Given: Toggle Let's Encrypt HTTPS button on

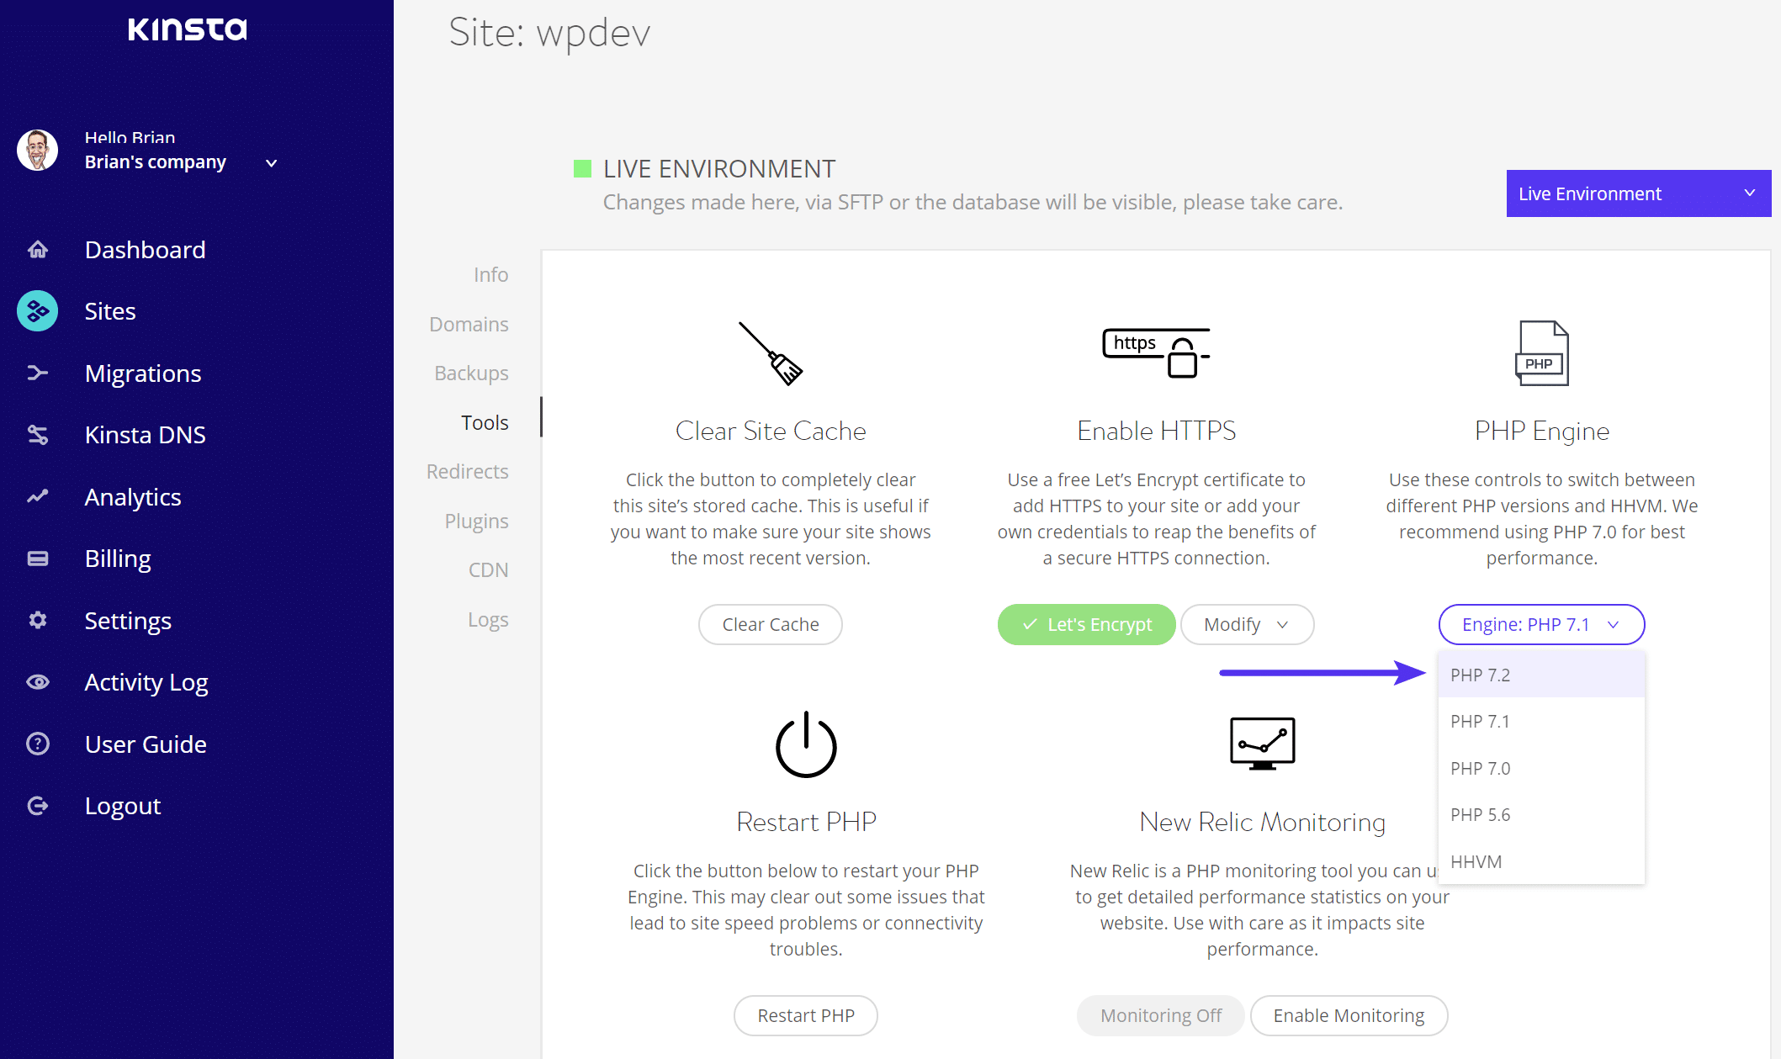Looking at the screenshot, I should 1086,622.
